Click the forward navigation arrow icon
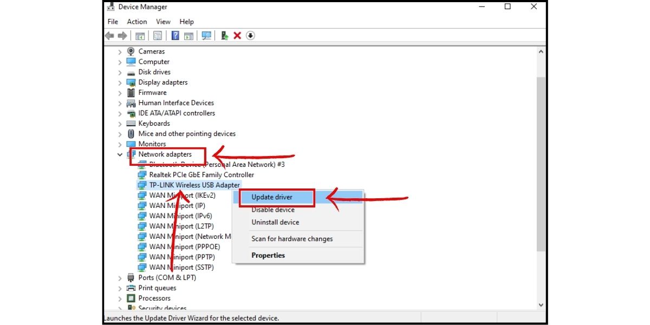The image size is (650, 325). pyautogui.click(x=122, y=35)
